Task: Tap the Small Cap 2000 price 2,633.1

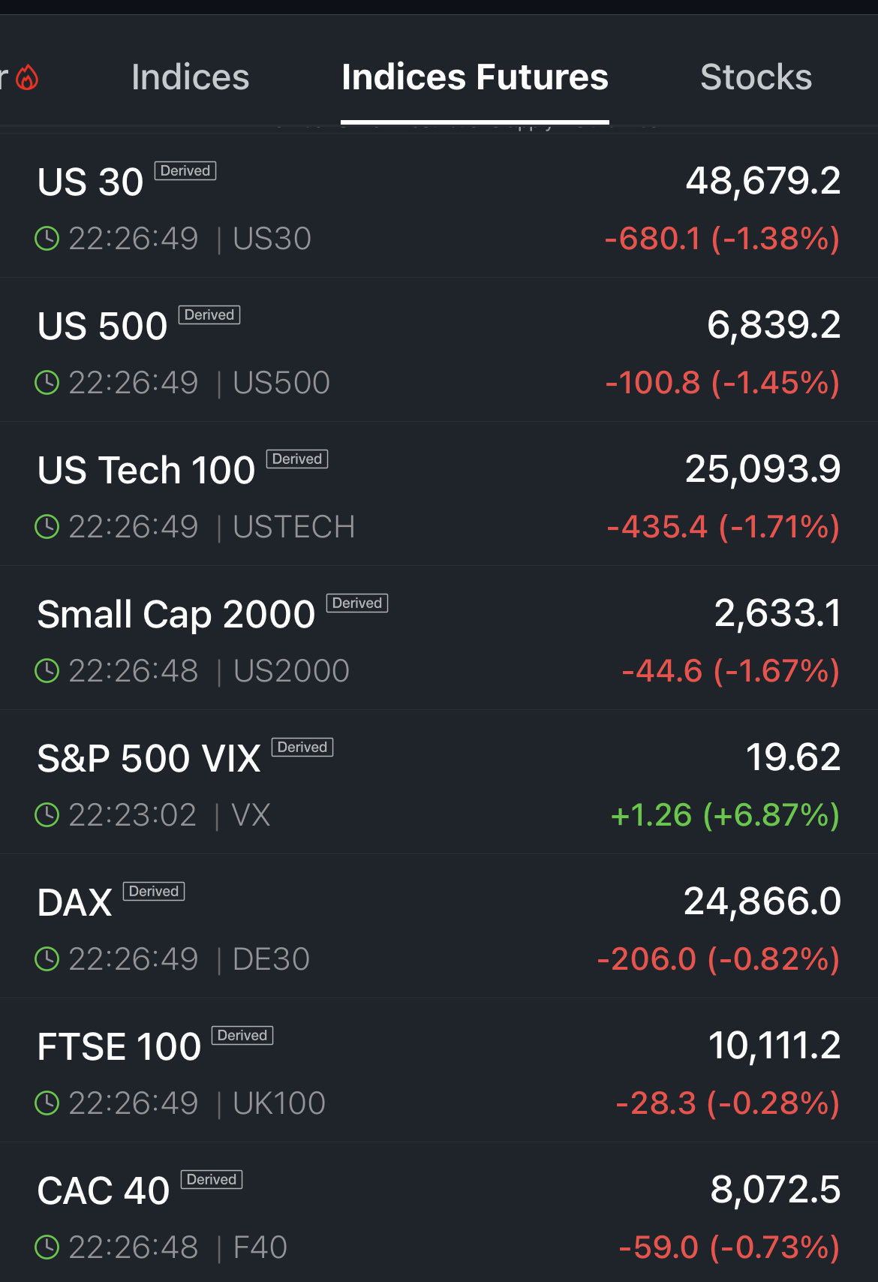Action: [777, 613]
